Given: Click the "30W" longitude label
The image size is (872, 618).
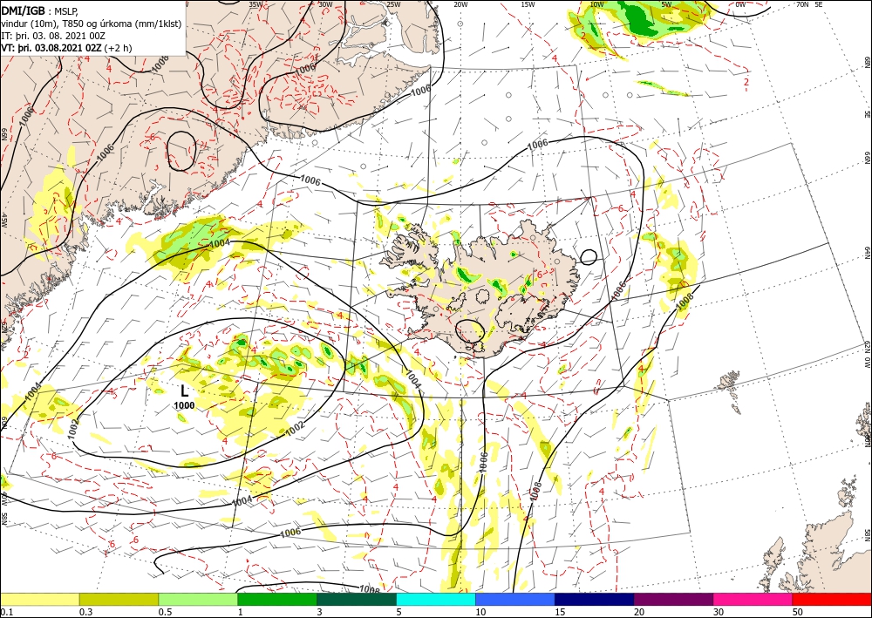Looking at the screenshot, I should pyautogui.click(x=325, y=4).
